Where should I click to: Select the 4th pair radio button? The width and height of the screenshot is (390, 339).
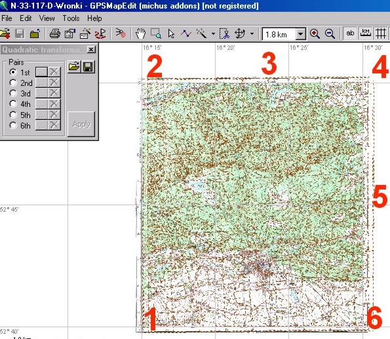point(13,104)
